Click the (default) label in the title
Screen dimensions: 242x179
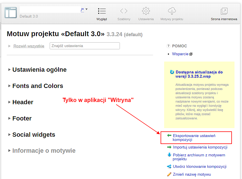point(133,34)
